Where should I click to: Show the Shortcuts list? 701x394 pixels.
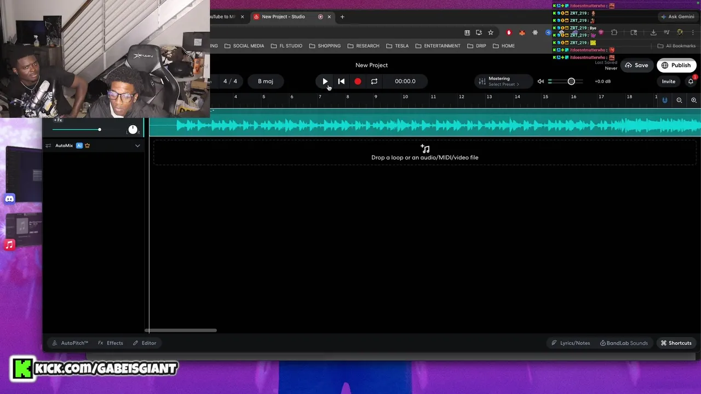point(676,343)
